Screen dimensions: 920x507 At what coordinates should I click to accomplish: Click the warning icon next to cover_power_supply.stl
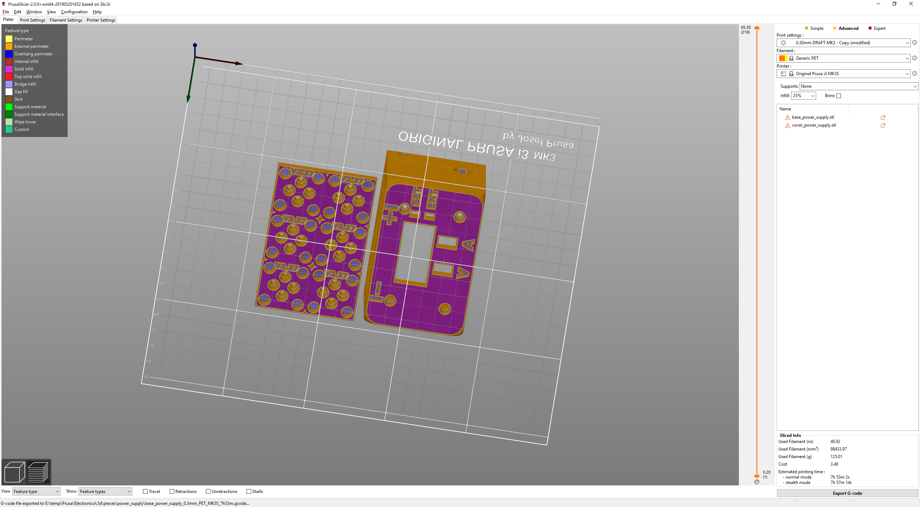[787, 125]
